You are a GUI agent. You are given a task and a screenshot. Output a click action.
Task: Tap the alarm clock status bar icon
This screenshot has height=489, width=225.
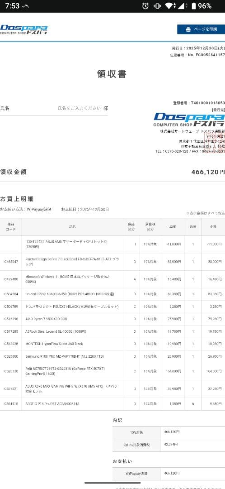(x=145, y=6)
